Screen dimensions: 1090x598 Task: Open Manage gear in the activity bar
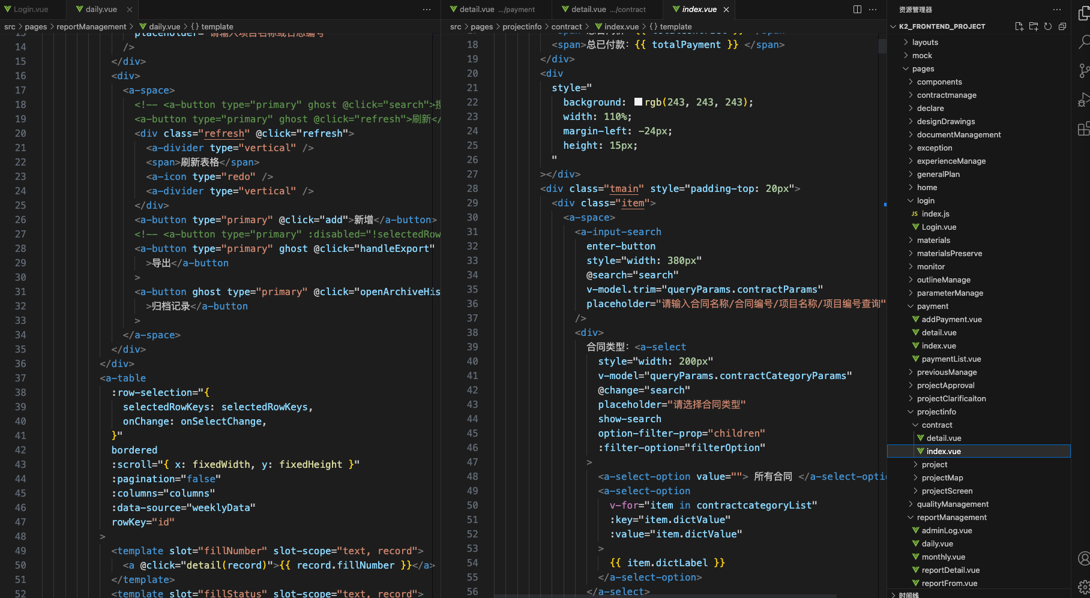pos(1083,587)
